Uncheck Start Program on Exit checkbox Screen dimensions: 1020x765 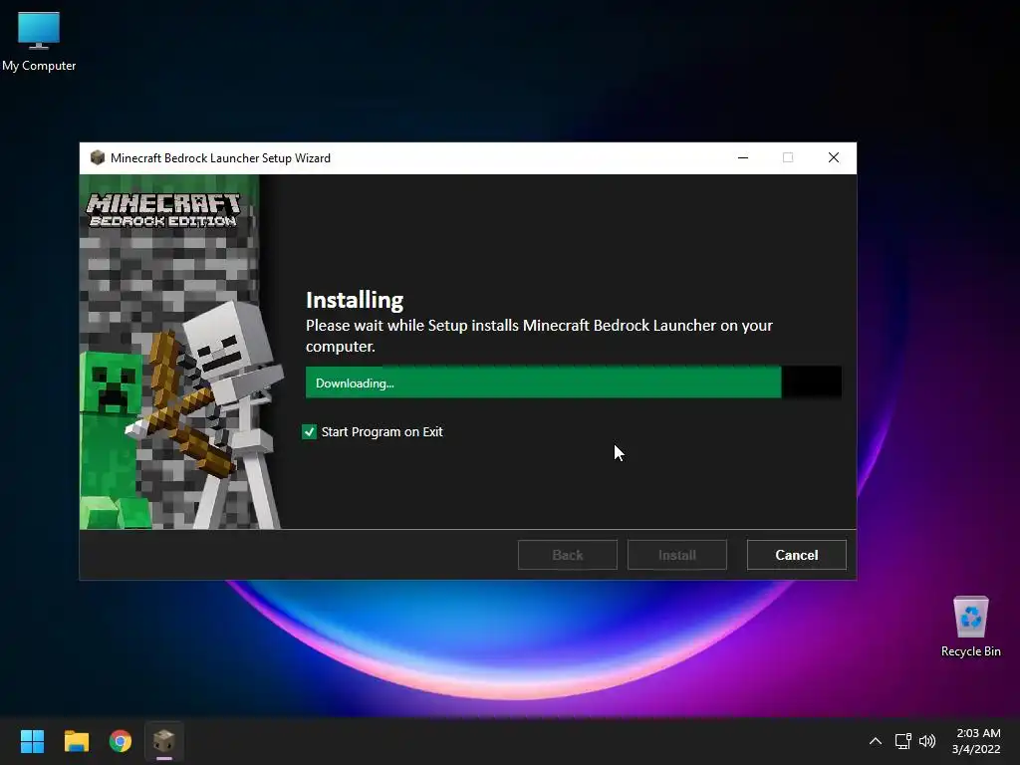tap(309, 432)
